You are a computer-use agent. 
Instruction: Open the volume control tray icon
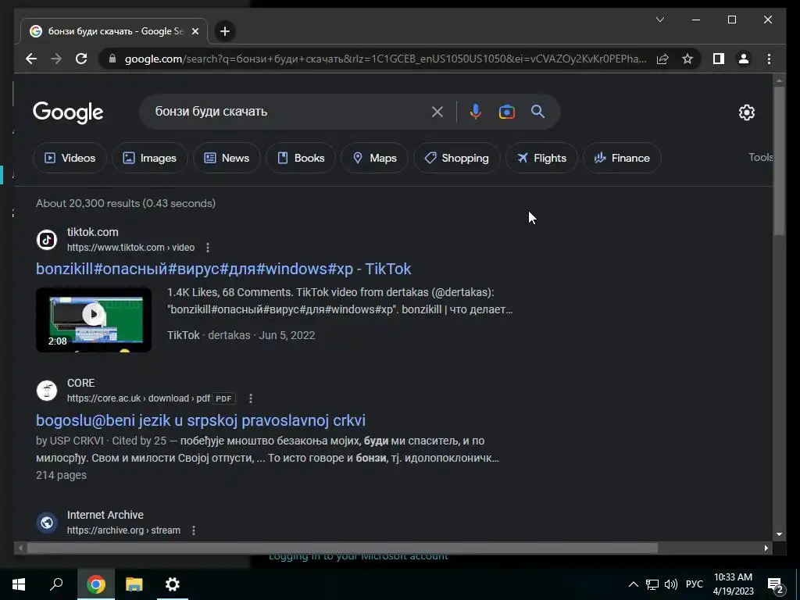(671, 584)
